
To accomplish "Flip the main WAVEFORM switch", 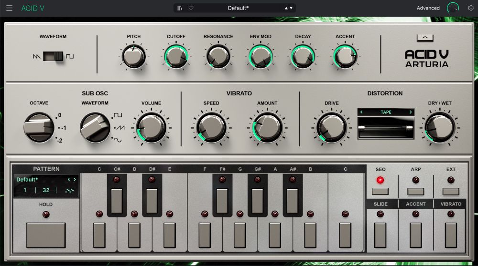I will pyautogui.click(x=53, y=56).
